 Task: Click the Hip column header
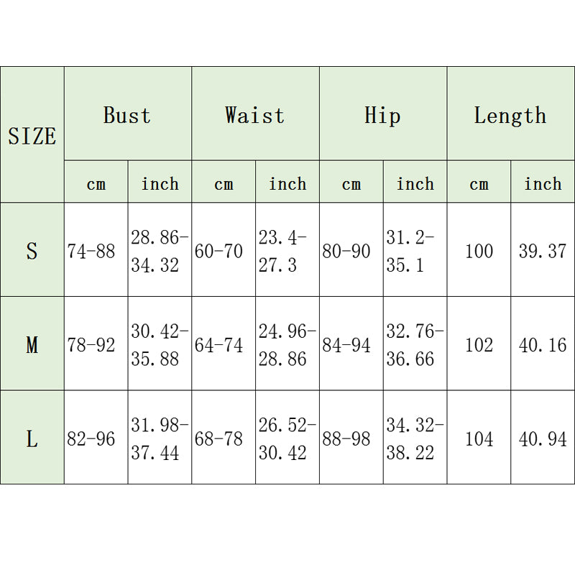[x=382, y=114]
